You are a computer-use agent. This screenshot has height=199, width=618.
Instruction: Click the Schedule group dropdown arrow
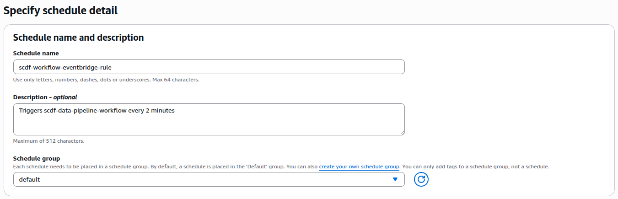point(395,179)
